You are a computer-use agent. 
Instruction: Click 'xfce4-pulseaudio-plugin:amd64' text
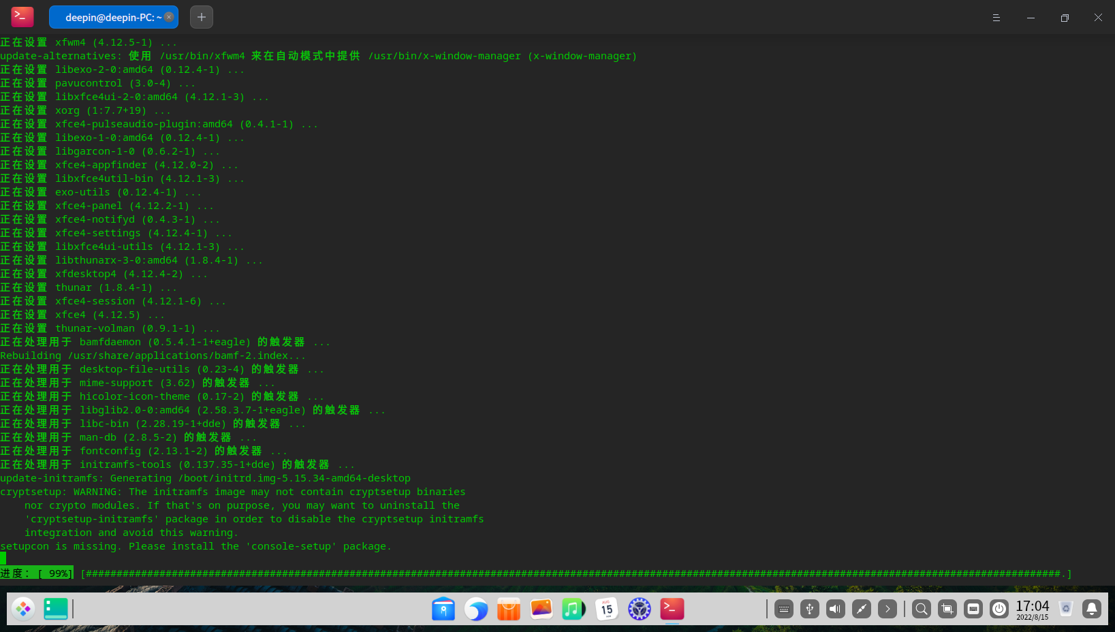click(x=144, y=124)
